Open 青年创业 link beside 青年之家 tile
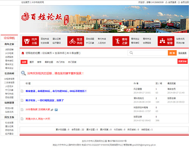The width and height of the screenshot is (189, 150). pos(135,39)
